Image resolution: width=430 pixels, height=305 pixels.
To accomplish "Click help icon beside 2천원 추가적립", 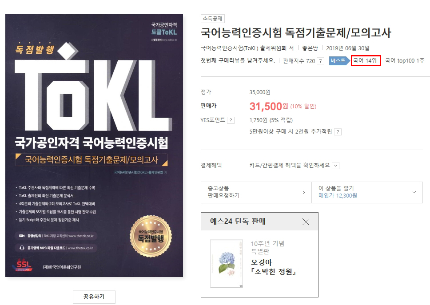I will 338,132.
